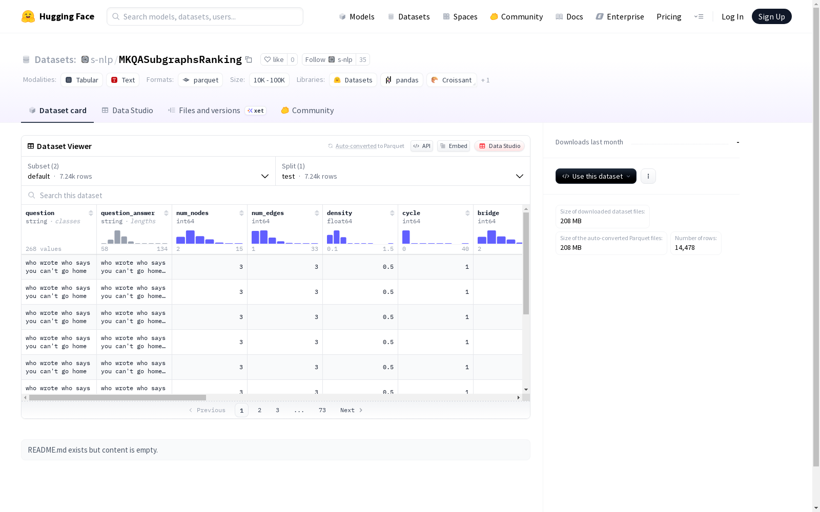
Task: Open the Files and versions tab
Action: point(217,111)
